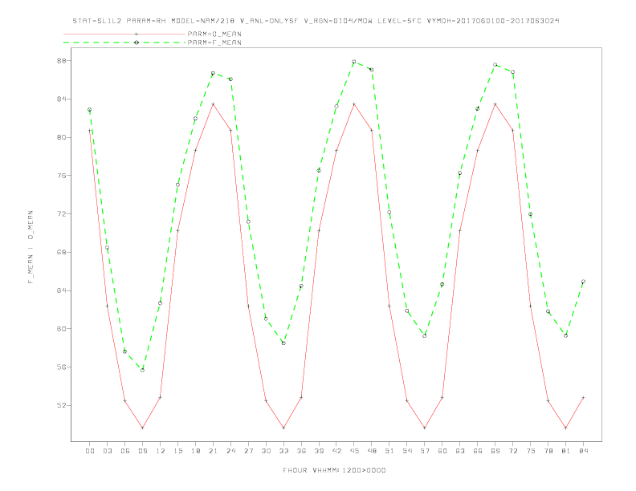
Task: Click the x-axis tick label 24
Action: [x=230, y=451]
